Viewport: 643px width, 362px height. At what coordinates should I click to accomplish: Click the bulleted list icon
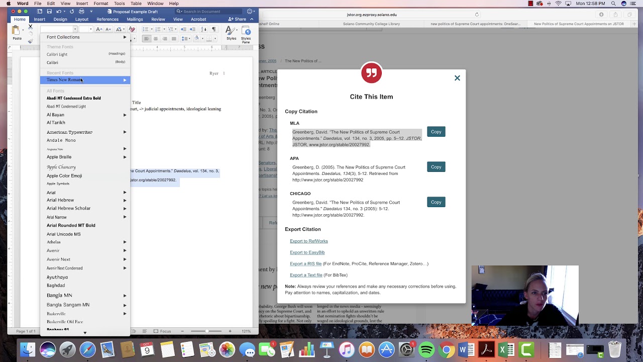coord(146,29)
